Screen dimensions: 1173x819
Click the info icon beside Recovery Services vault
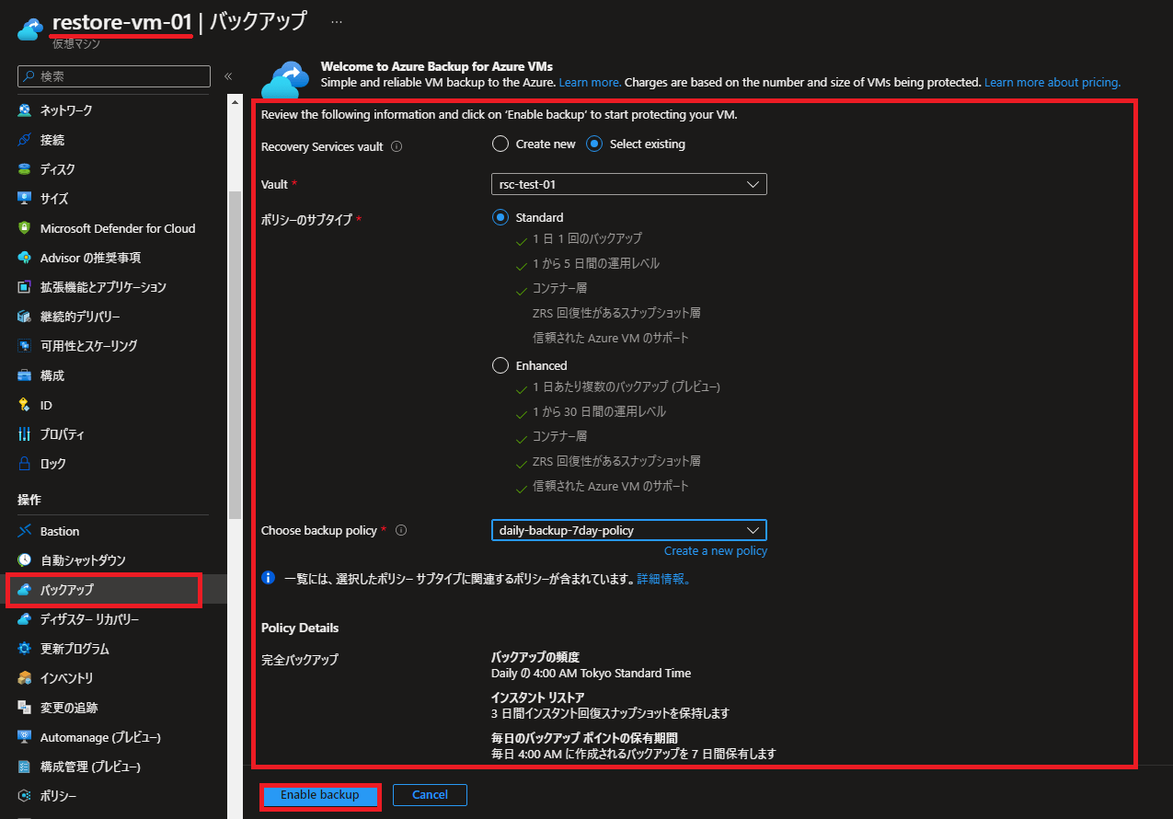[x=397, y=146]
